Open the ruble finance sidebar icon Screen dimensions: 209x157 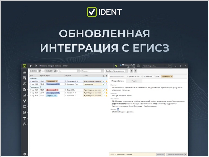point(25,84)
